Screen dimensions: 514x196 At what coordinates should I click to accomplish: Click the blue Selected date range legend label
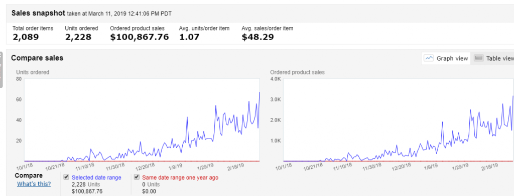96,177
